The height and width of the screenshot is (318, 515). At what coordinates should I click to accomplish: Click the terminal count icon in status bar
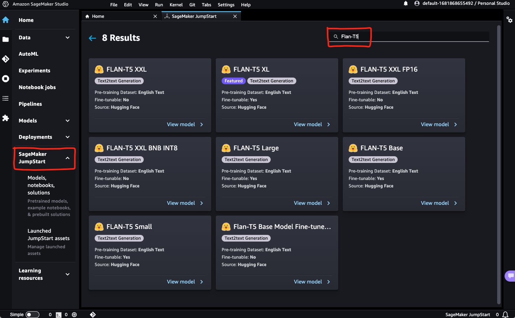59,315
